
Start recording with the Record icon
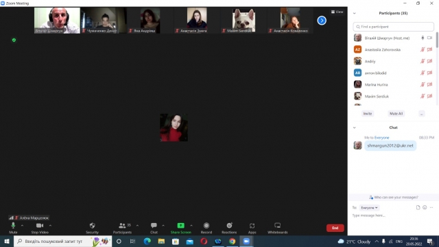point(206,226)
